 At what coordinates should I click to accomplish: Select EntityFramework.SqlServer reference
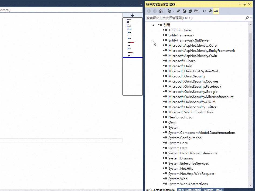189,40
